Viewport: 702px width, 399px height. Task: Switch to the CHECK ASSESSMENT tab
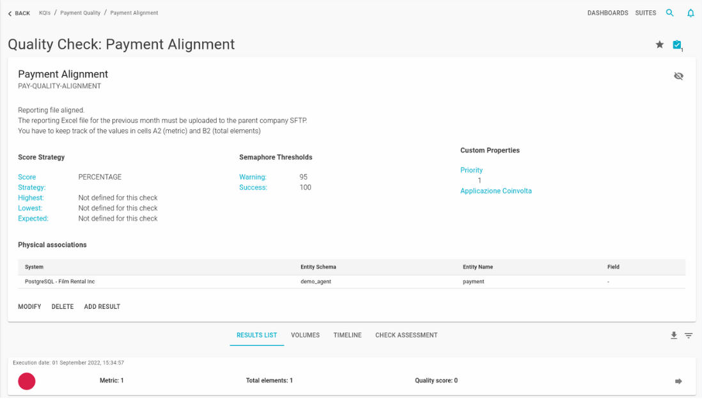pos(406,336)
